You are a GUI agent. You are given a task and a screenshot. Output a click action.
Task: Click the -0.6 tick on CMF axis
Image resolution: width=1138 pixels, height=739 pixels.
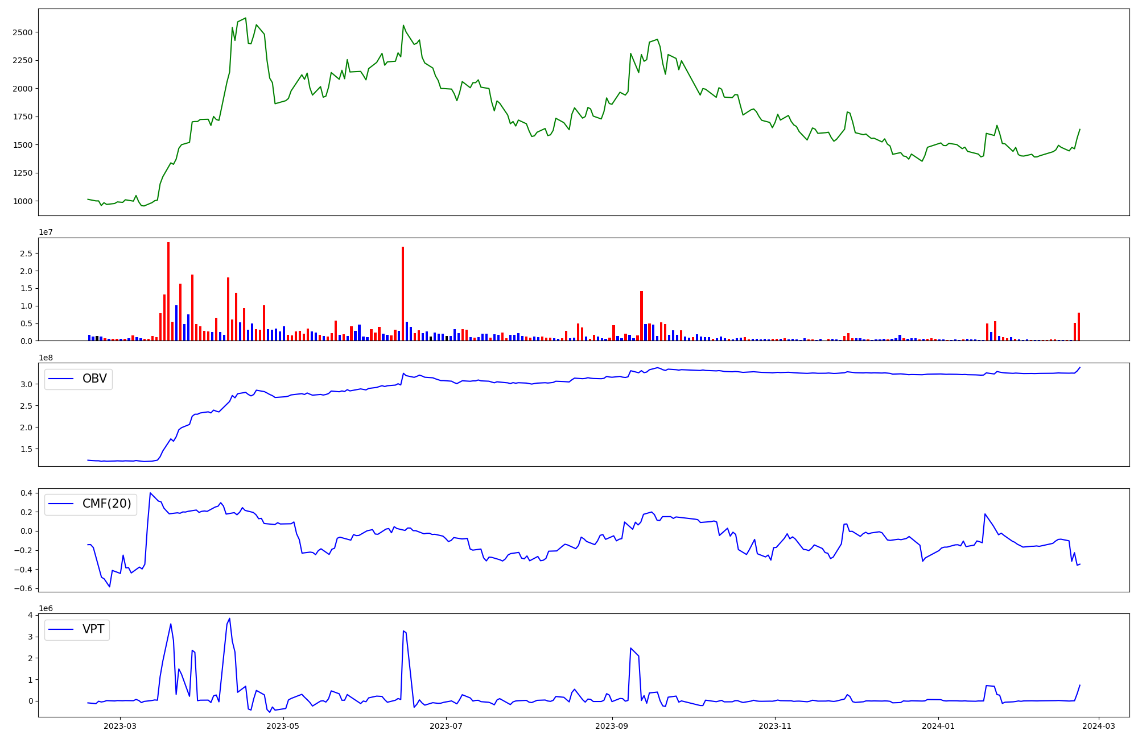[24, 588]
